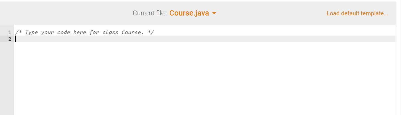
Task: Click the word for in the comment
Action: (94, 32)
